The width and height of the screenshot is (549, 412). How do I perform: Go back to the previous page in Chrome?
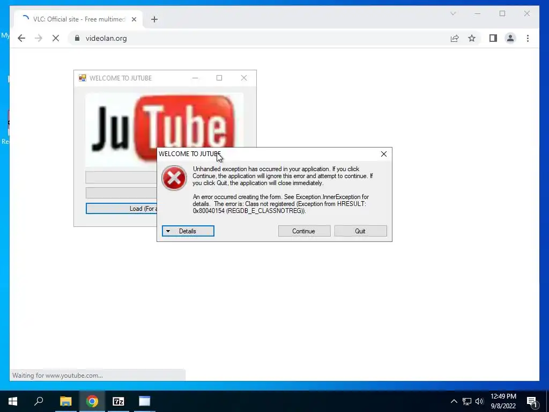tap(21, 38)
